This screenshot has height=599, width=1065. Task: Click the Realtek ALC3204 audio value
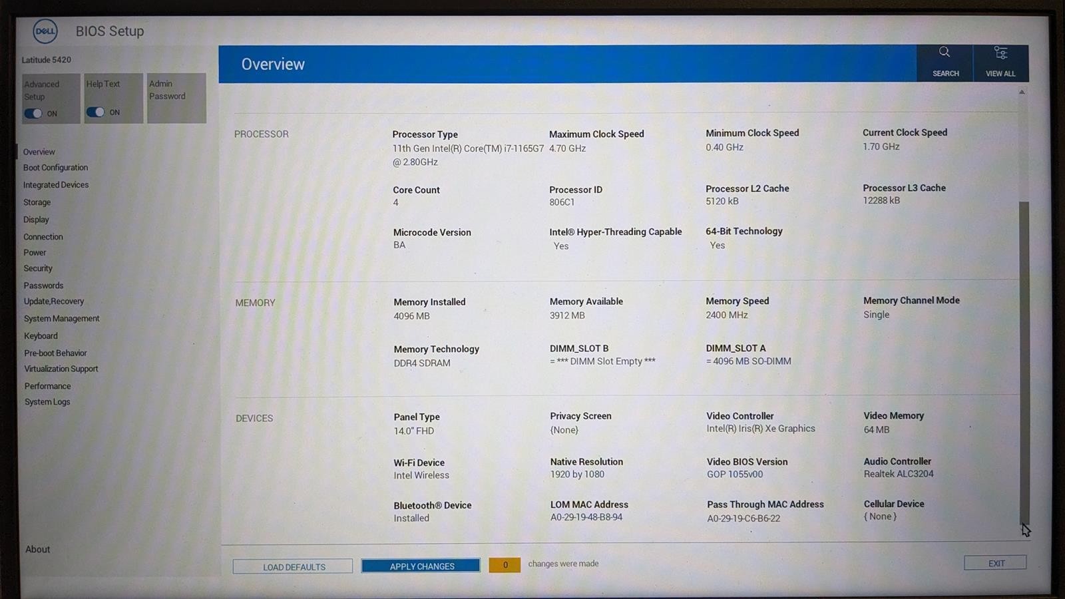click(x=899, y=474)
